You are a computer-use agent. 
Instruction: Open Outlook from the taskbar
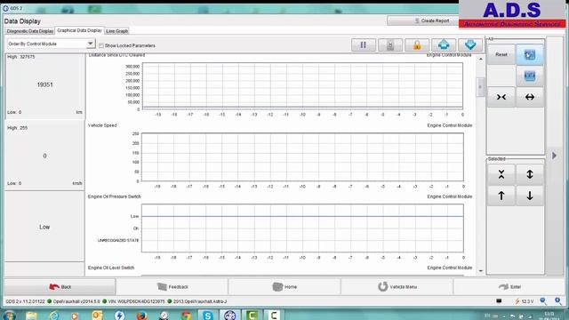pos(97,316)
